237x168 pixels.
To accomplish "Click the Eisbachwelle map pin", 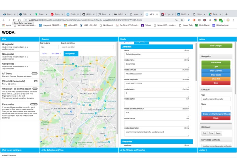I will 99,99.
